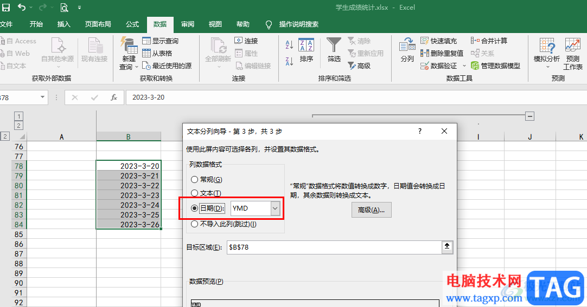Click the Undo arrow icon
This screenshot has width=587, height=307.
point(22,7)
